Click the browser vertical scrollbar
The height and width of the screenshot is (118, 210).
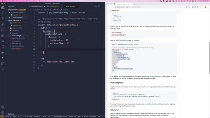coord(209,58)
